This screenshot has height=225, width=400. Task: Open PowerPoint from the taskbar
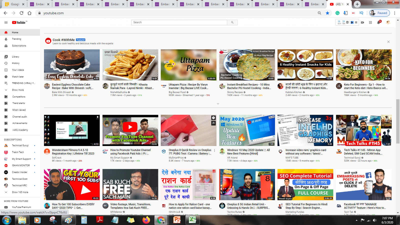click(x=177, y=220)
